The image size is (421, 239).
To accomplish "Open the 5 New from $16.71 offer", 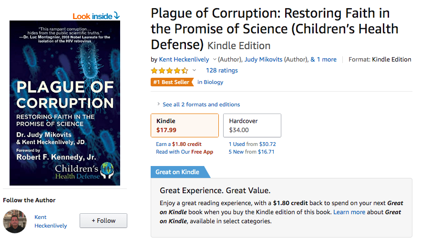I will pyautogui.click(x=252, y=152).
